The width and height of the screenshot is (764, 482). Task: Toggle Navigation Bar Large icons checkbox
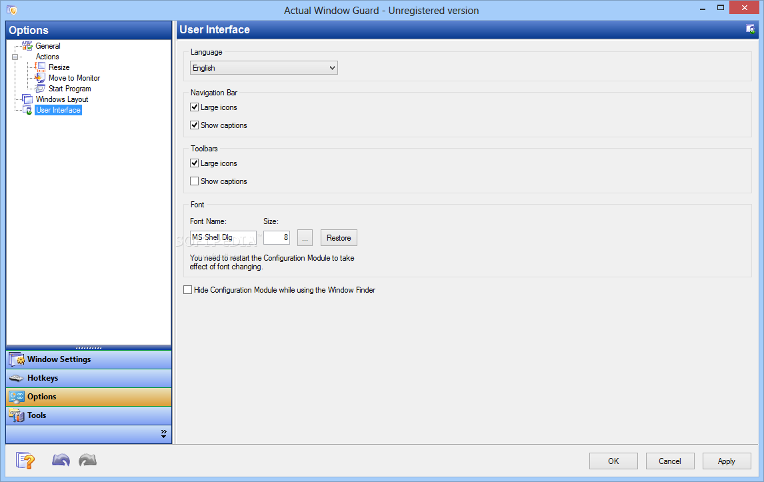click(195, 107)
